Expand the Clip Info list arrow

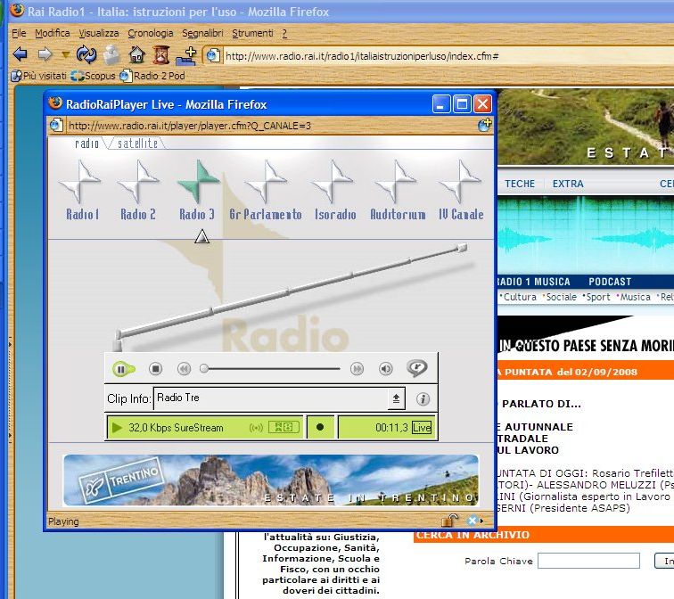396,398
